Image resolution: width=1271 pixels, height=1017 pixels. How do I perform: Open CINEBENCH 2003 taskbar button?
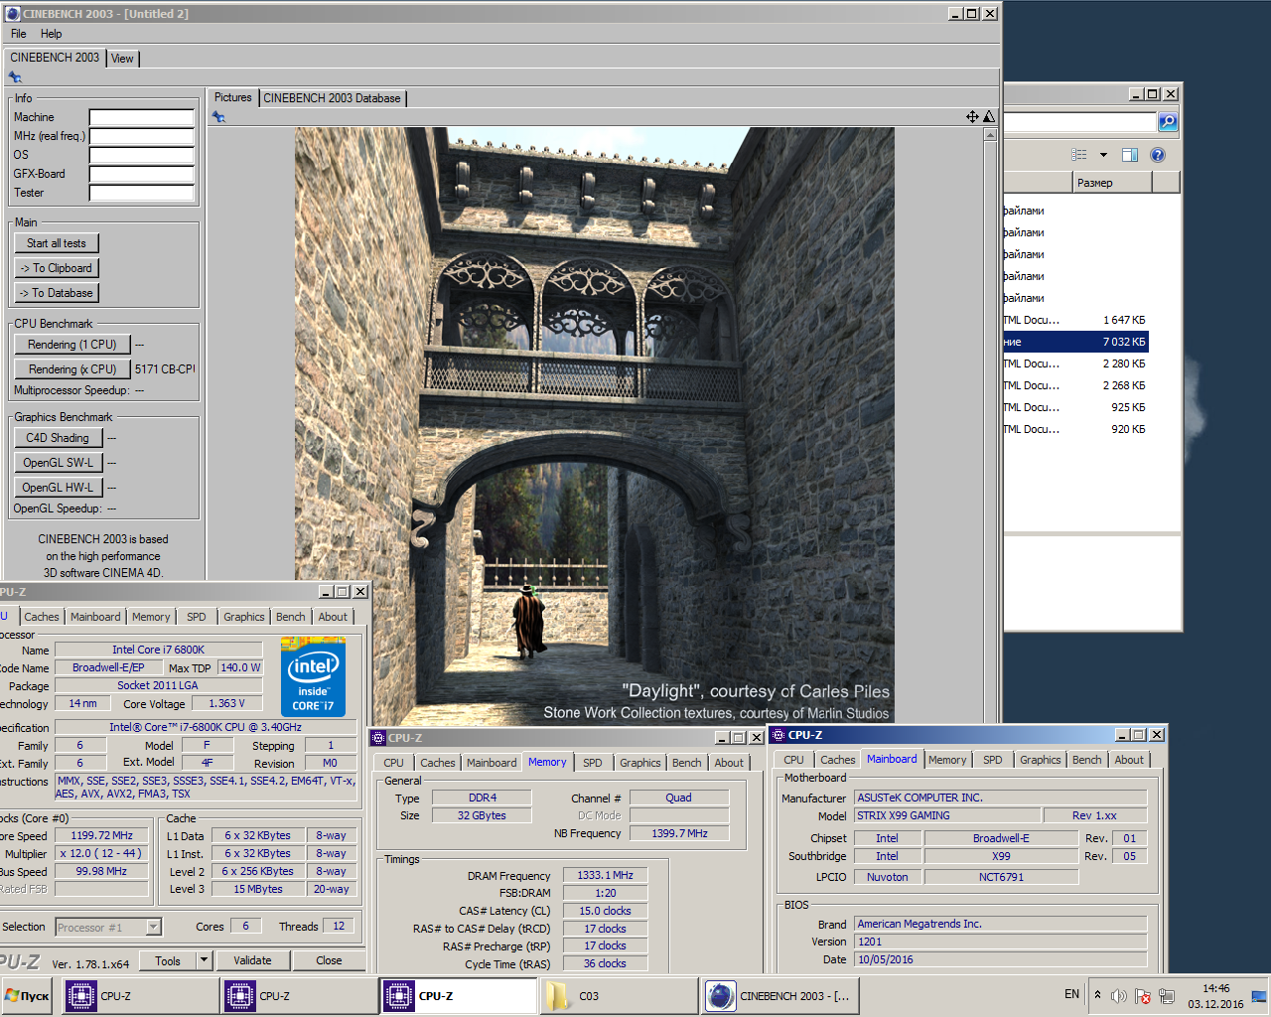pos(778,996)
